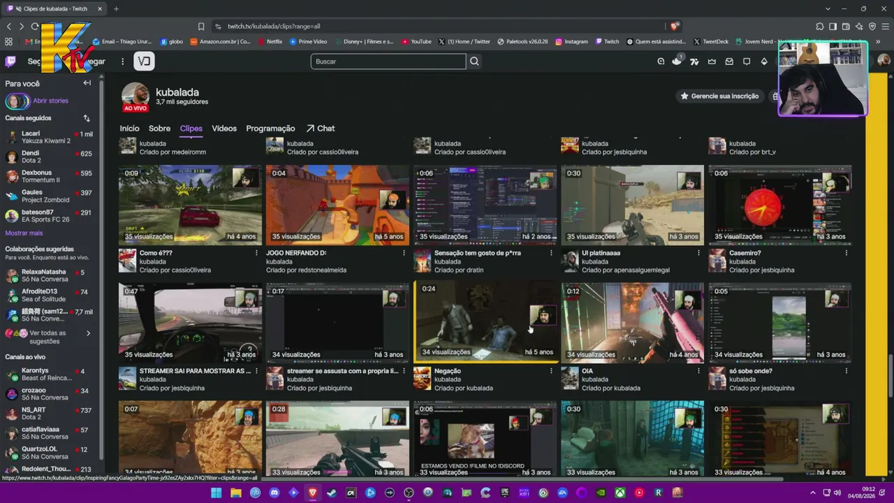This screenshot has width=894, height=503.
Task: Click the page vertical scrollbar thumb
Action: tap(889, 377)
